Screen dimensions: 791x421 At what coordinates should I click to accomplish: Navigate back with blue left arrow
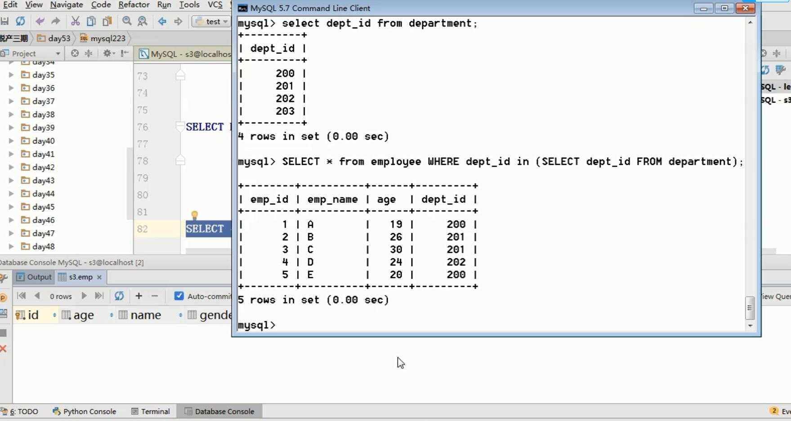click(x=162, y=21)
